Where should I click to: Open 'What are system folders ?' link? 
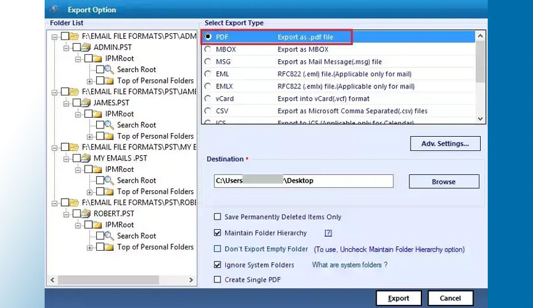click(350, 265)
